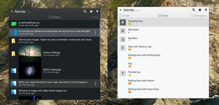Open search in the dark Rainclip window

pos(85,11)
